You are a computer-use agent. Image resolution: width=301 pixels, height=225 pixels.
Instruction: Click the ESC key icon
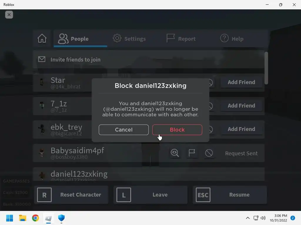(x=203, y=195)
